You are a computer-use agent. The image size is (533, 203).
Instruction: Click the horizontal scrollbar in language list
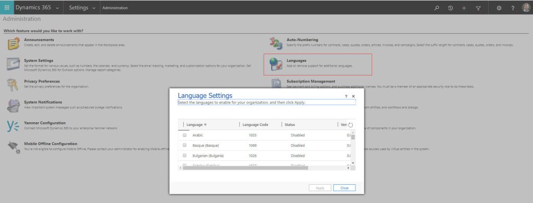[x=245, y=168]
